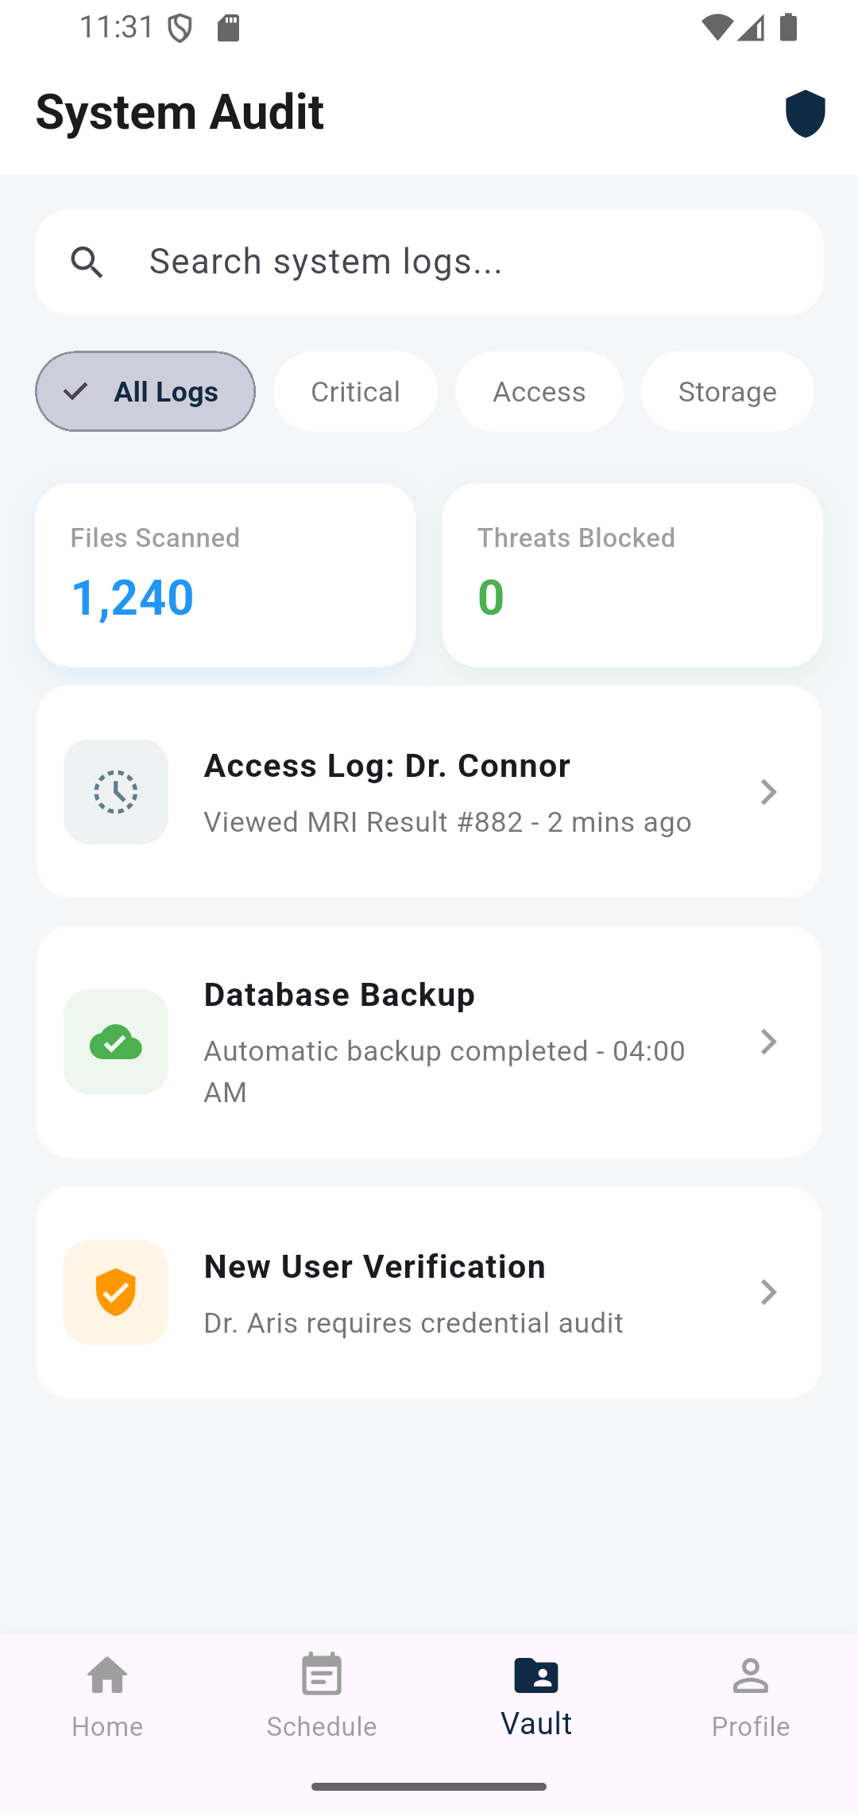This screenshot has height=1813, width=858.
Task: Open the Files Scanned card
Action: [225, 575]
